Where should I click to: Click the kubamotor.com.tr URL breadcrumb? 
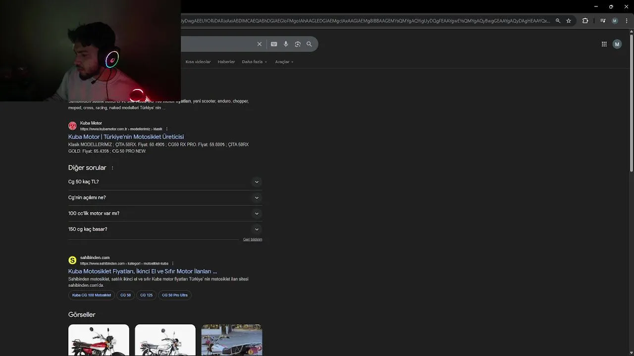[121, 129]
